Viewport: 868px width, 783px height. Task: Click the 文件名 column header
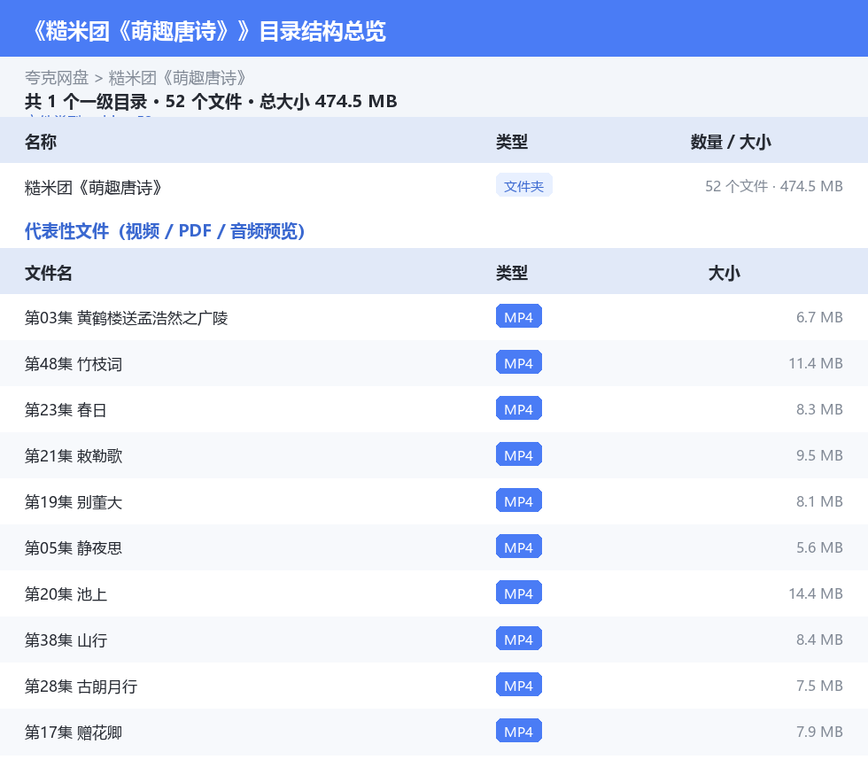pyautogui.click(x=48, y=273)
